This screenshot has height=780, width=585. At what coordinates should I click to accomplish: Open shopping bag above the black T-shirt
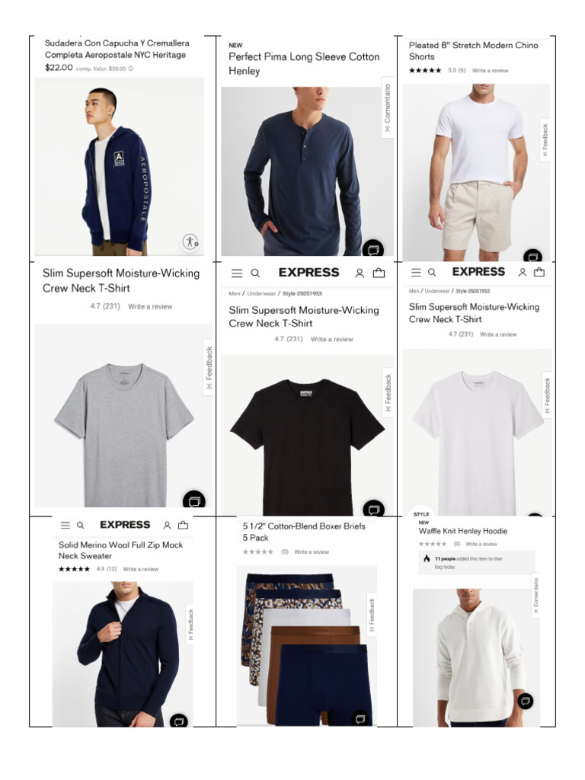click(379, 273)
